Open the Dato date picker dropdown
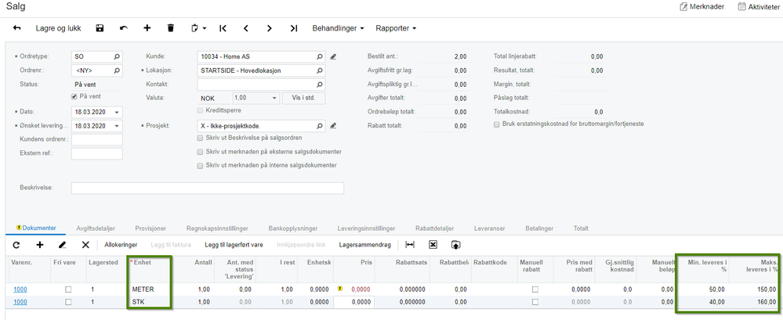 click(118, 112)
